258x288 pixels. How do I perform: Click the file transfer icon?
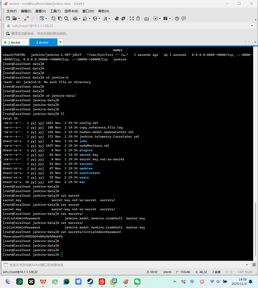[85, 18]
